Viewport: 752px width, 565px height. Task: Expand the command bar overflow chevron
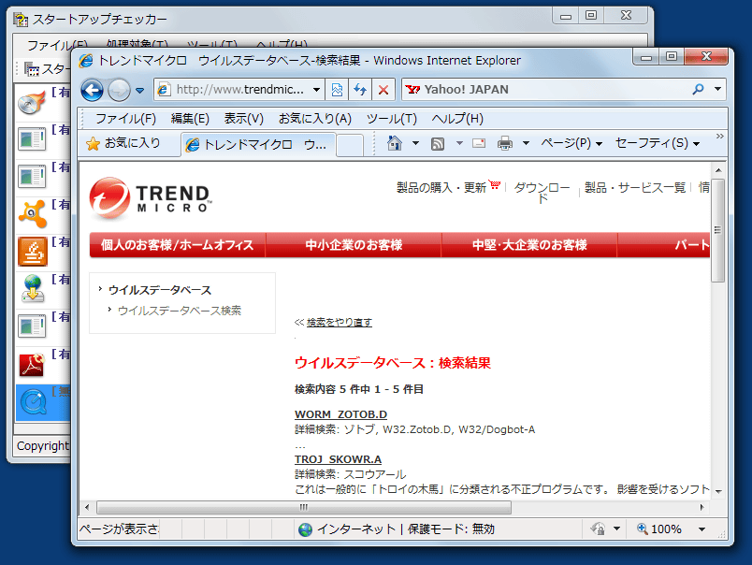coord(719,137)
